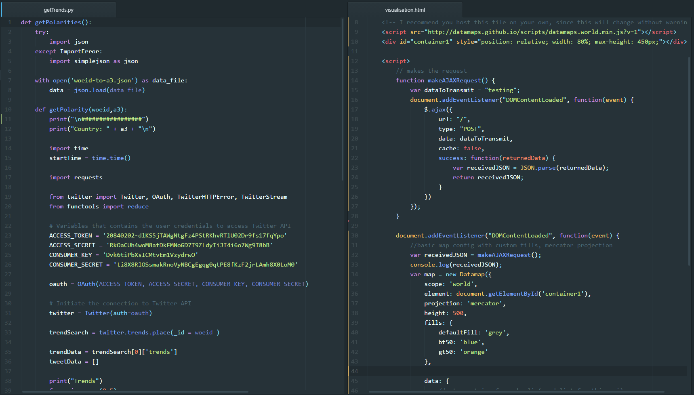The height and width of the screenshot is (395, 694).
Task: Click line number 44 in the visualisation.html gutter
Action: [354, 371]
